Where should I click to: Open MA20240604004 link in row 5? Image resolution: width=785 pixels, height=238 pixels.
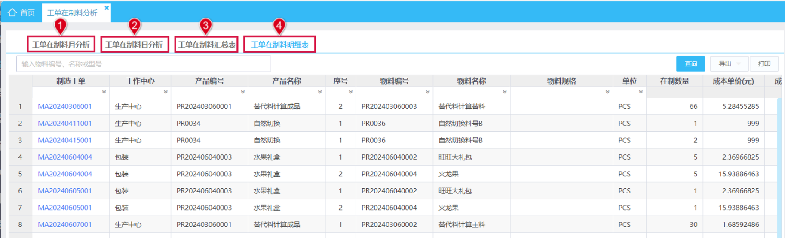click(64, 174)
